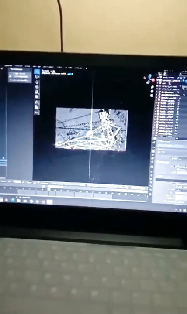Image resolution: width=187 pixels, height=314 pixels.
Task: Select the Rotate tool in viewport toolbar
Action: 37,87
